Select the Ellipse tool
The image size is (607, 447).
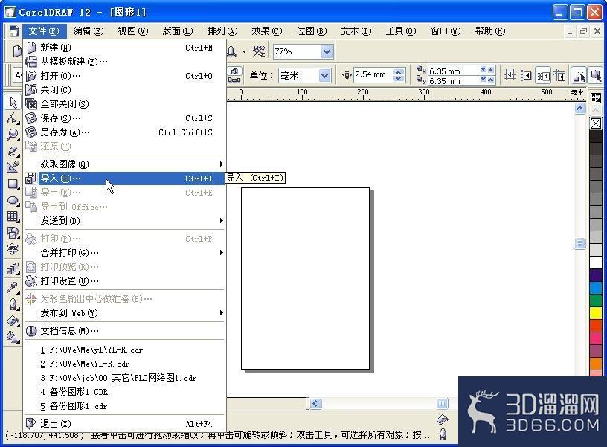point(13,200)
